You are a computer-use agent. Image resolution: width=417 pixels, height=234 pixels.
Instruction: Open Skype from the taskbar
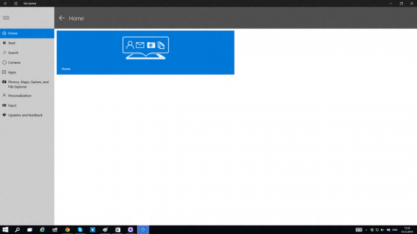pos(80,229)
